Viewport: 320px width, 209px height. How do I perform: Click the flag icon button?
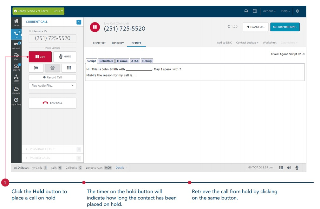pyautogui.click(x=36, y=68)
